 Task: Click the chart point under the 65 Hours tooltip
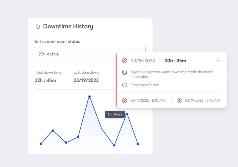[127, 114]
